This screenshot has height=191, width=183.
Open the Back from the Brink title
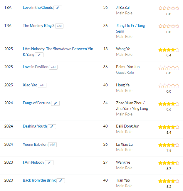click(39, 180)
